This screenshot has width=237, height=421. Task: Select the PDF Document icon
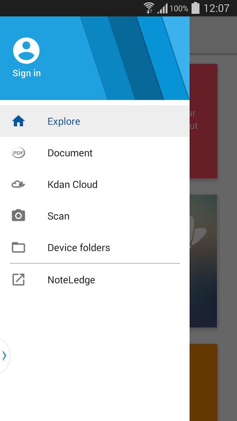[19, 153]
